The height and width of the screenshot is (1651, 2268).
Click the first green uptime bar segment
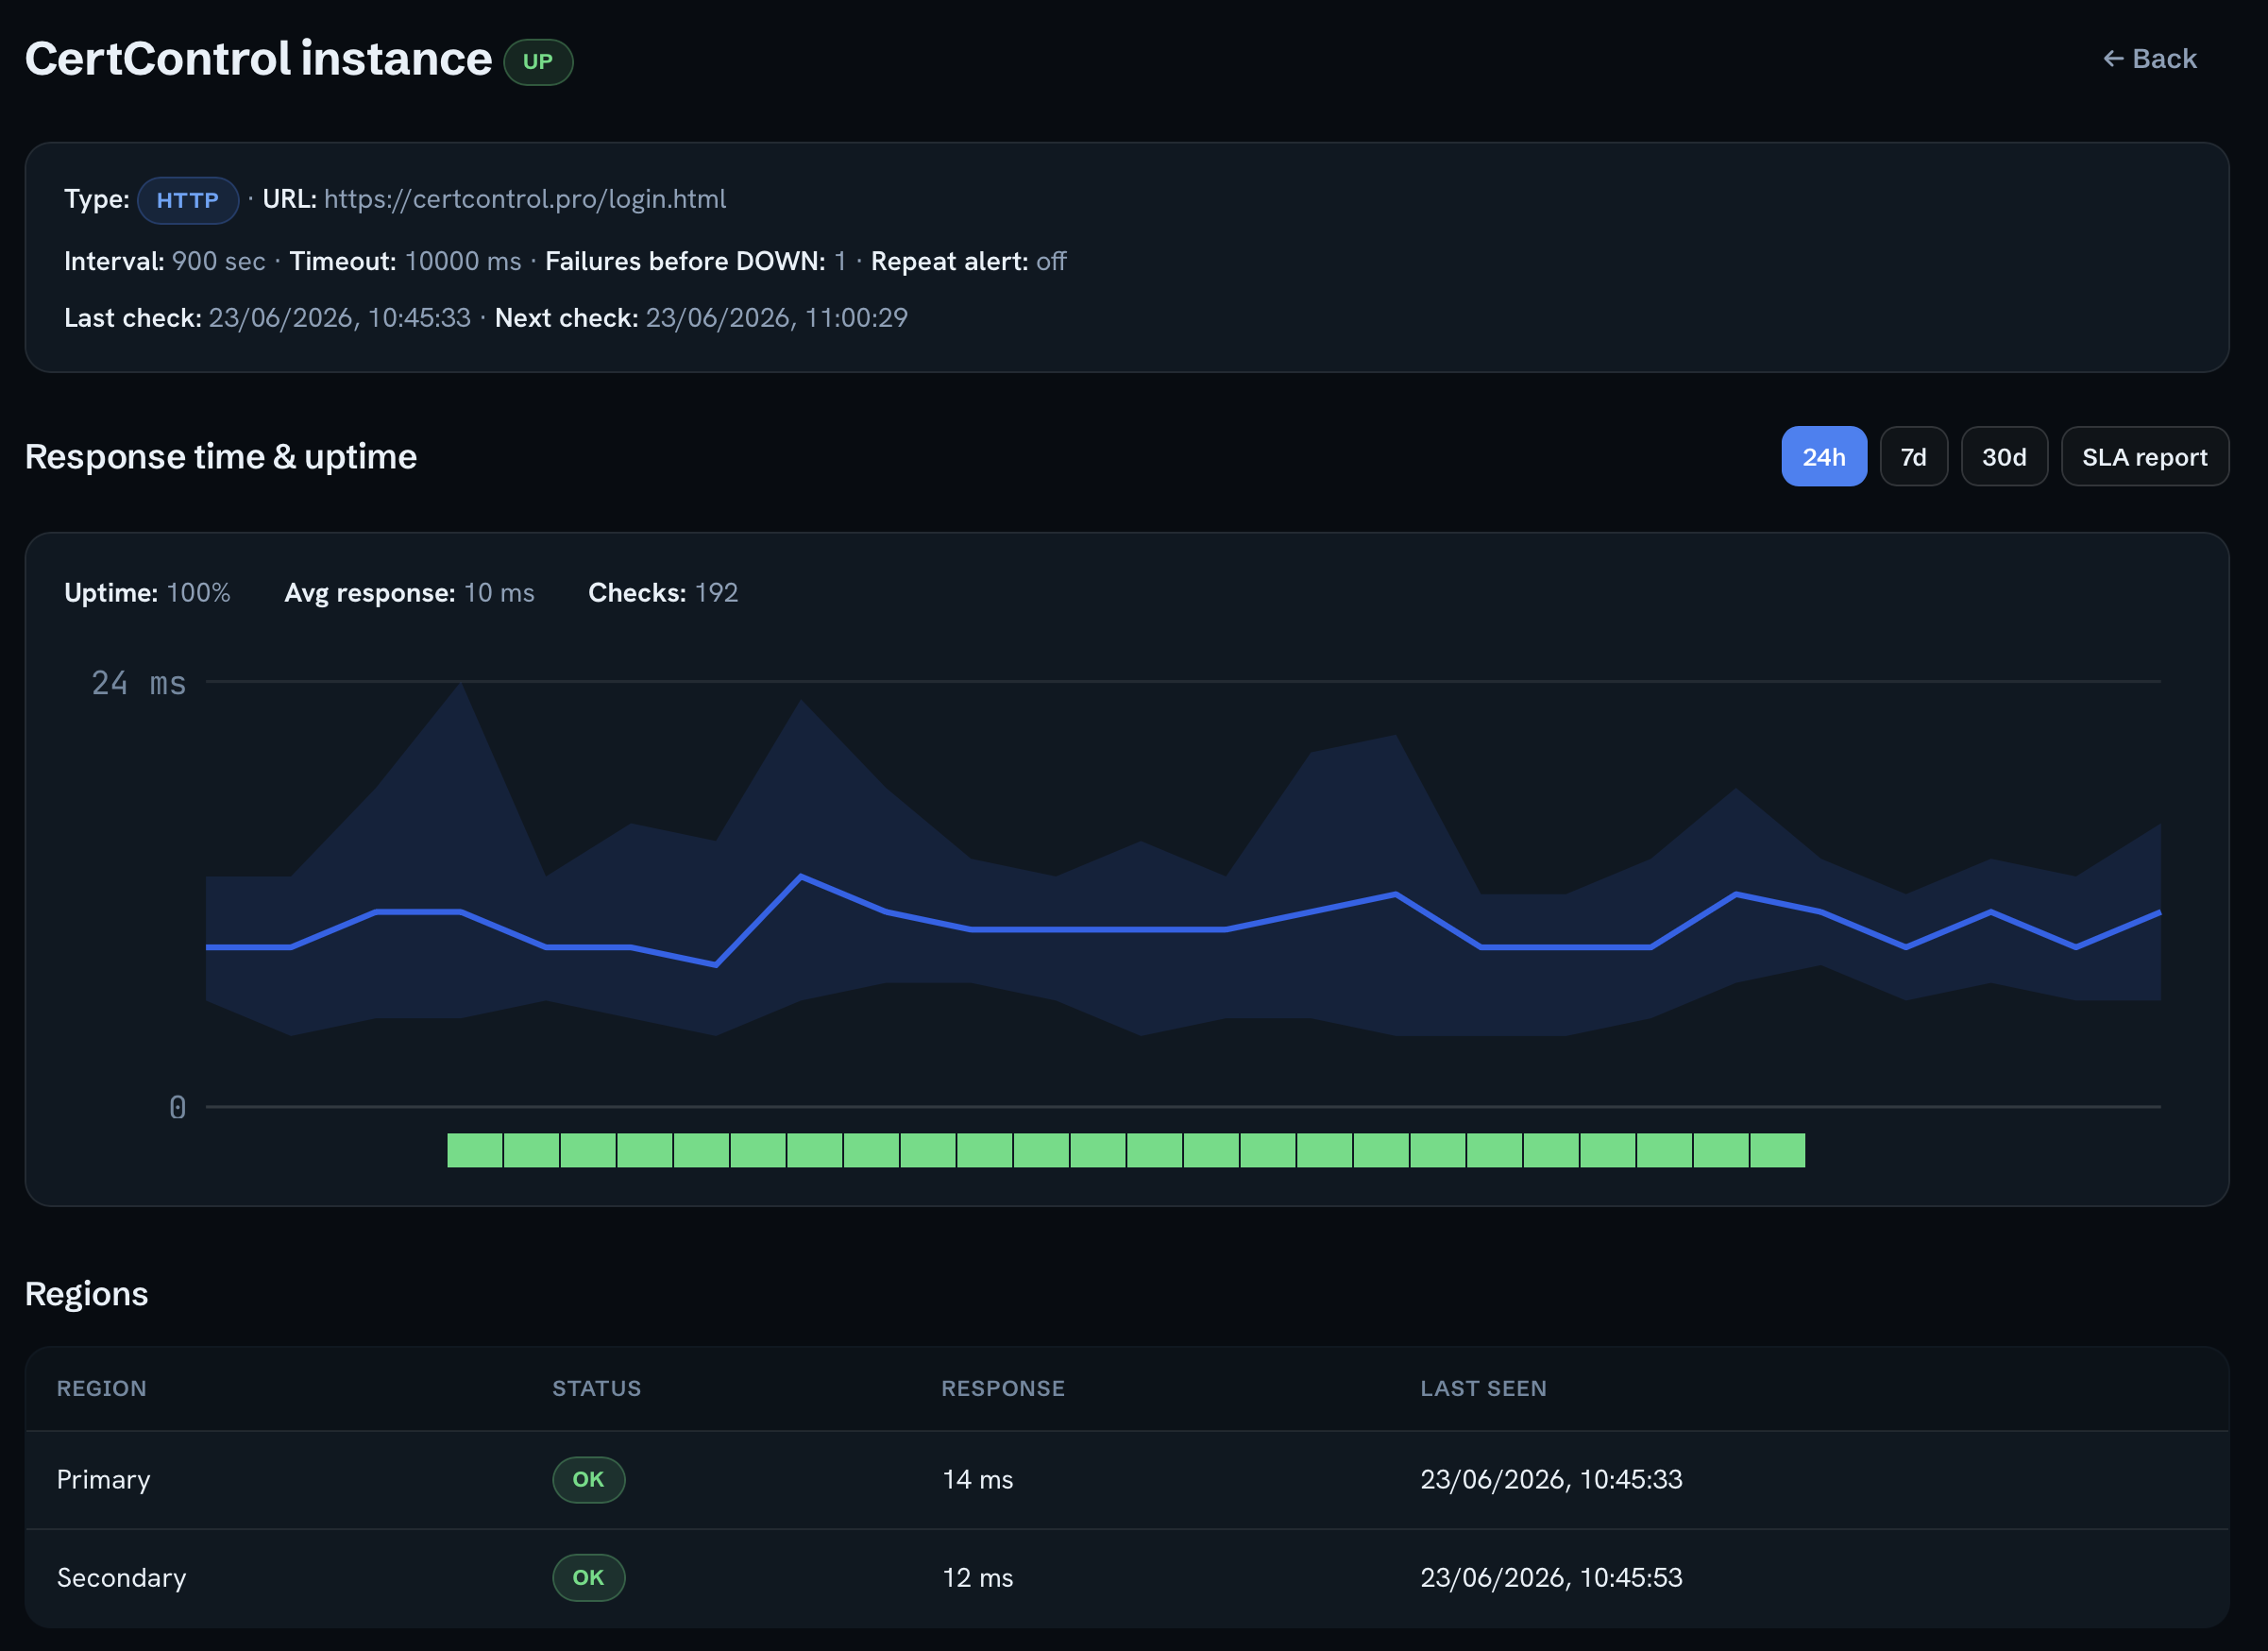click(x=475, y=1149)
